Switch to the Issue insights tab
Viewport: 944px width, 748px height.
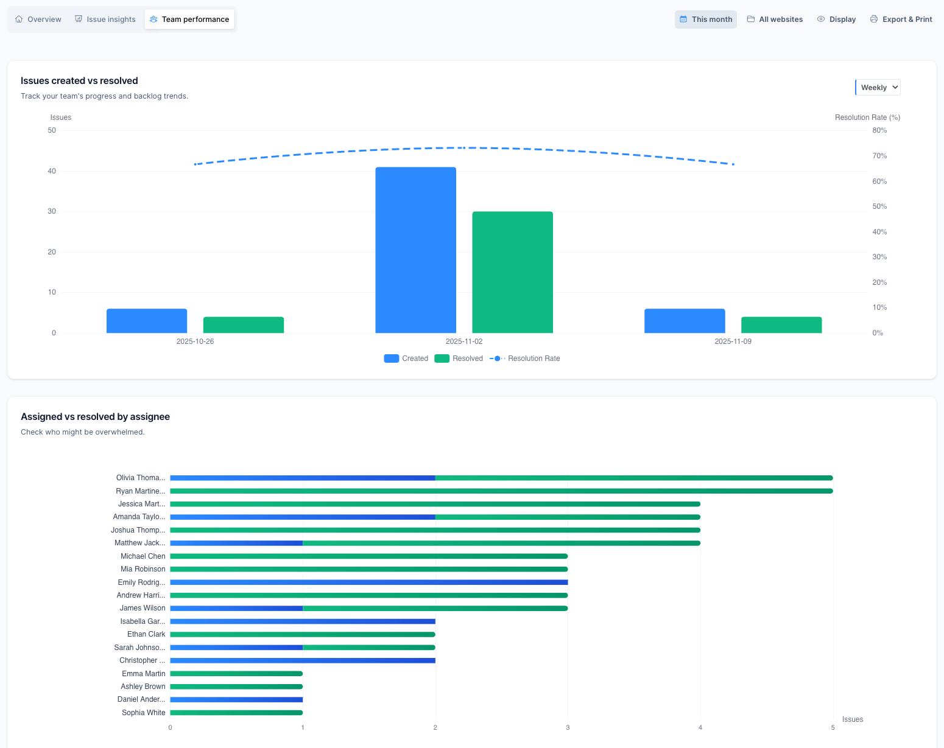(x=105, y=19)
